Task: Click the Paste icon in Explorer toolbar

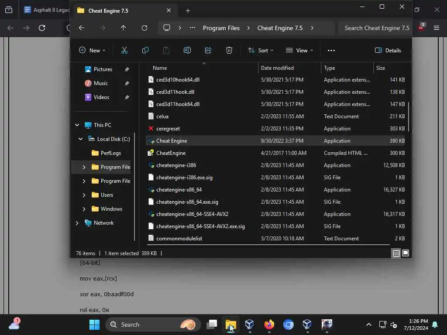Action: point(166,51)
